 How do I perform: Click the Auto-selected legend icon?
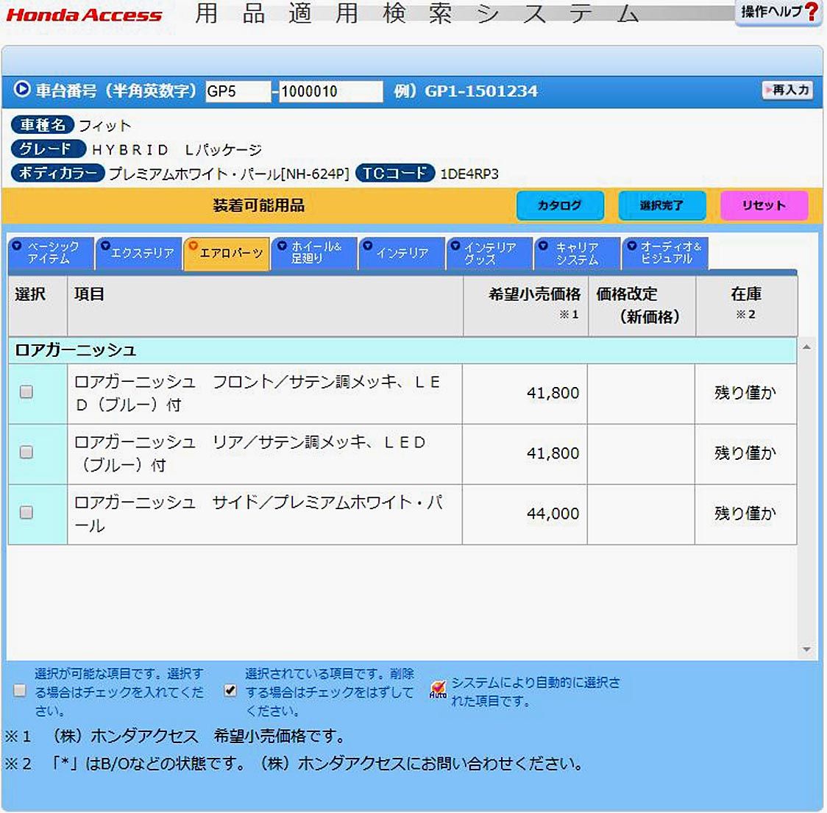click(438, 689)
